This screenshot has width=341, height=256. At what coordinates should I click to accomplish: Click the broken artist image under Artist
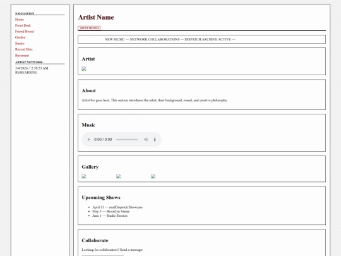tap(84, 69)
